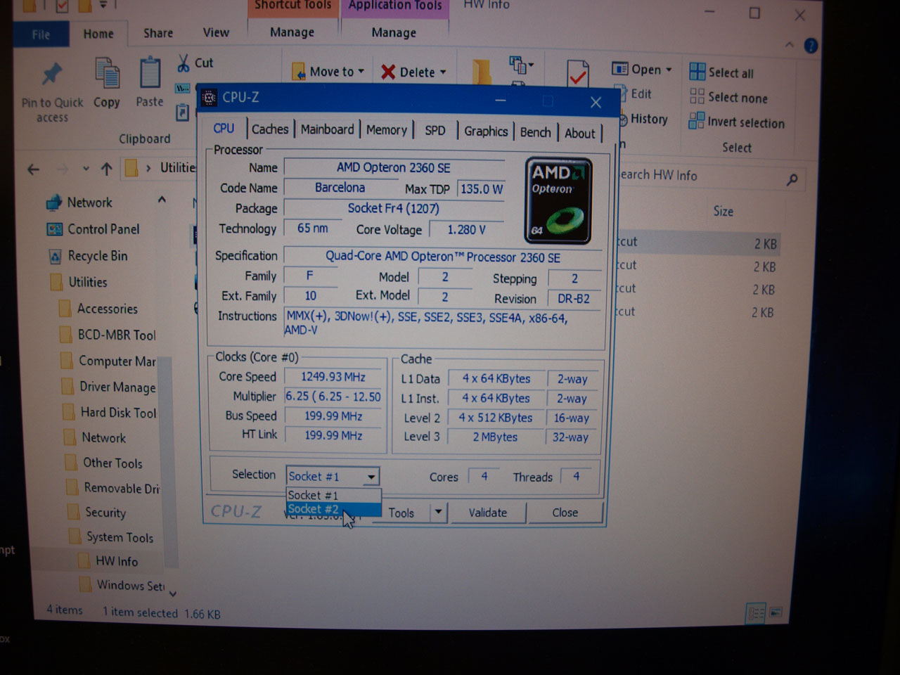
Task: Switch to the Caches tab
Action: (269, 130)
